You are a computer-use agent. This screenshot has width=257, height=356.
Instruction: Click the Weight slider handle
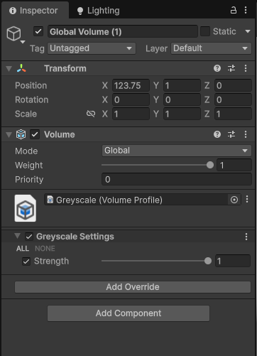[210, 165]
